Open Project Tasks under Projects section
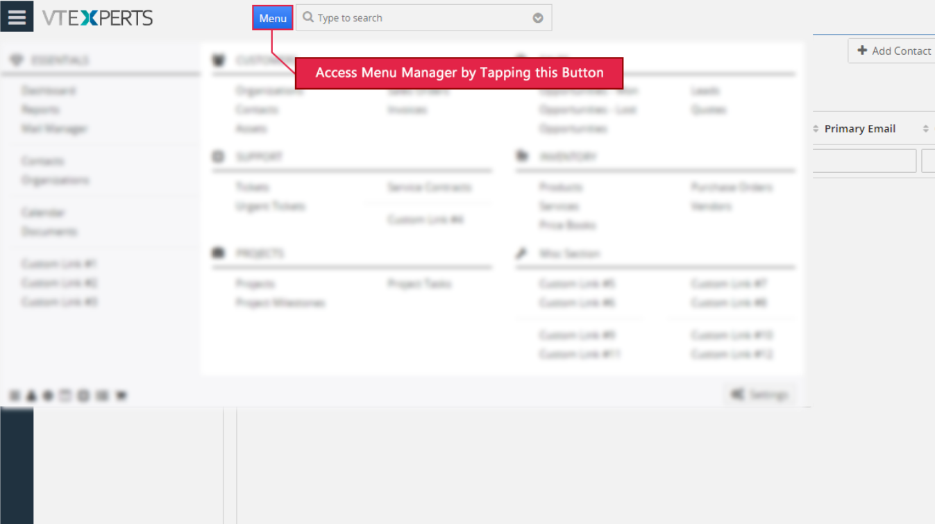The image size is (935, 524). point(419,284)
